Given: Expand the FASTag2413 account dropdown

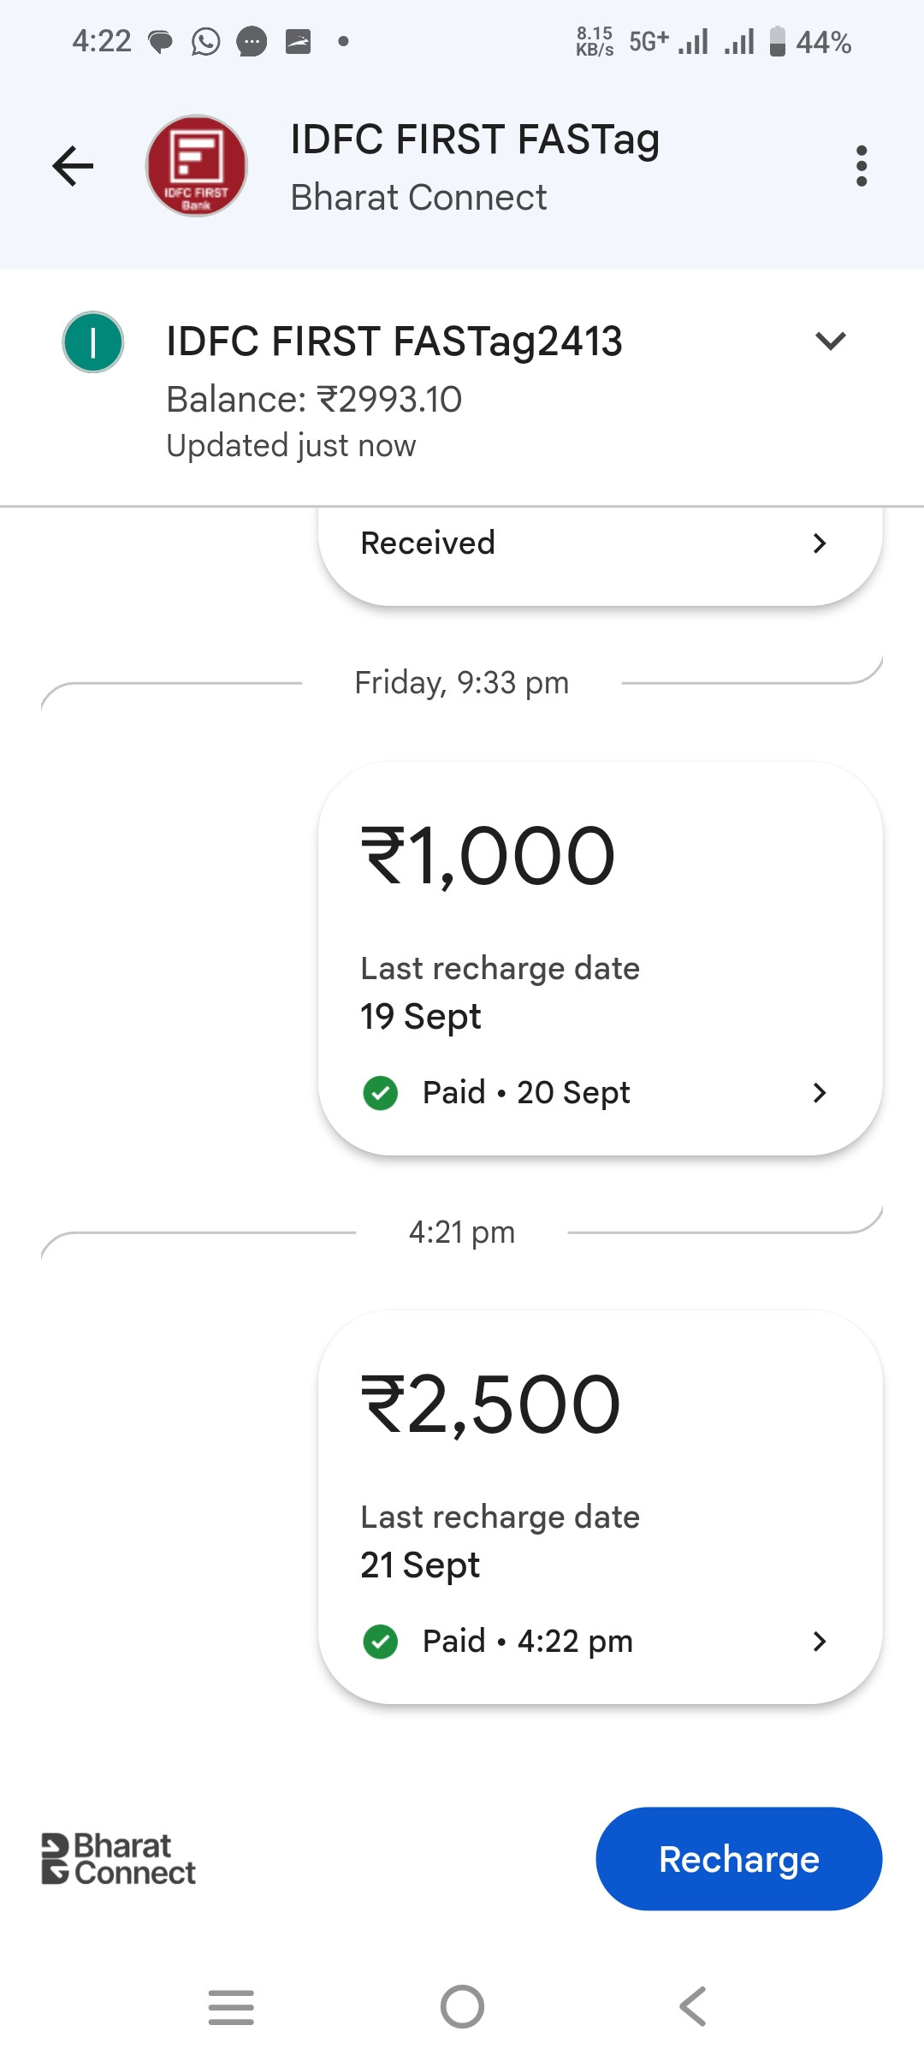Looking at the screenshot, I should pos(830,342).
